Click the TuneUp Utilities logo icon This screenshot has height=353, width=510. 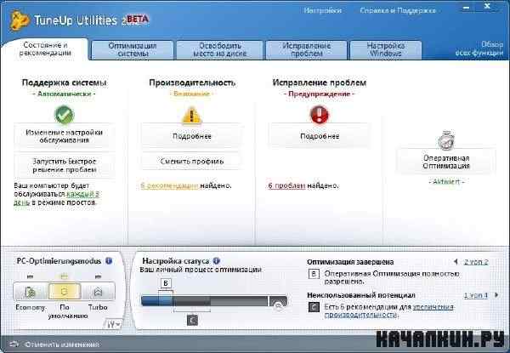pyautogui.click(x=20, y=20)
